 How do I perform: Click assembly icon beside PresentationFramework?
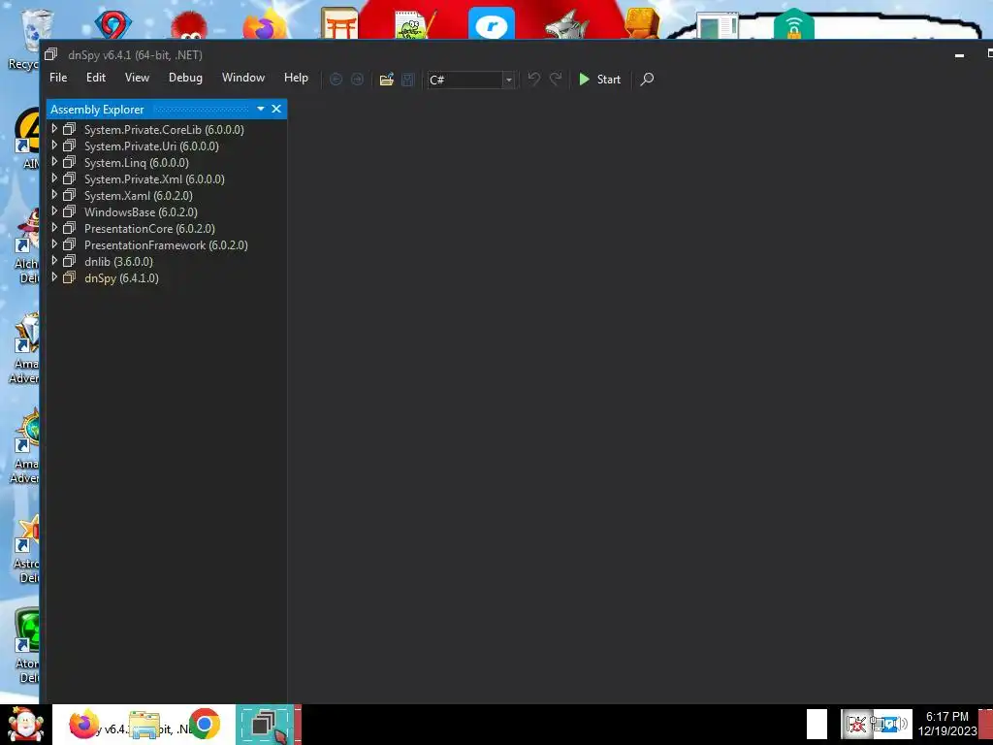tap(70, 243)
